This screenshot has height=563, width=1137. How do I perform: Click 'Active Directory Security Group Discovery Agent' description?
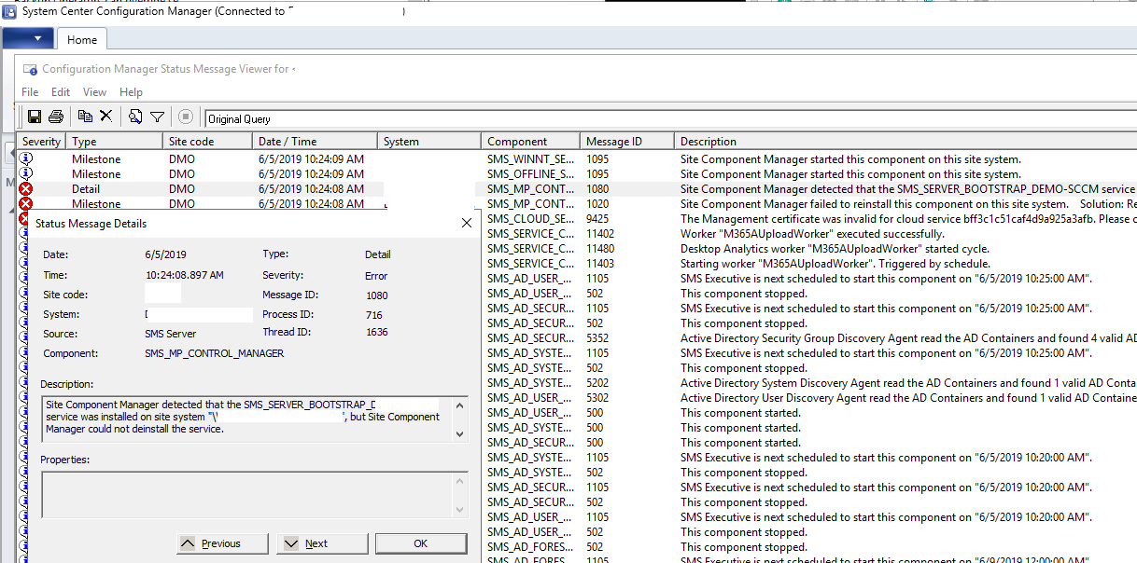[907, 338]
